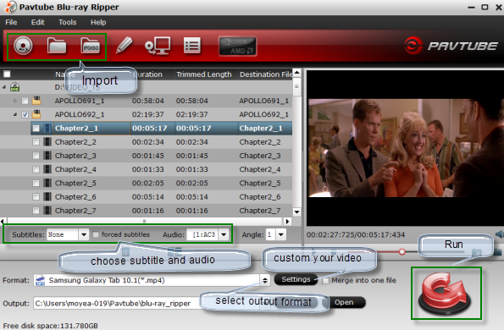
Task: Open the Edit menu
Action: tap(37, 22)
